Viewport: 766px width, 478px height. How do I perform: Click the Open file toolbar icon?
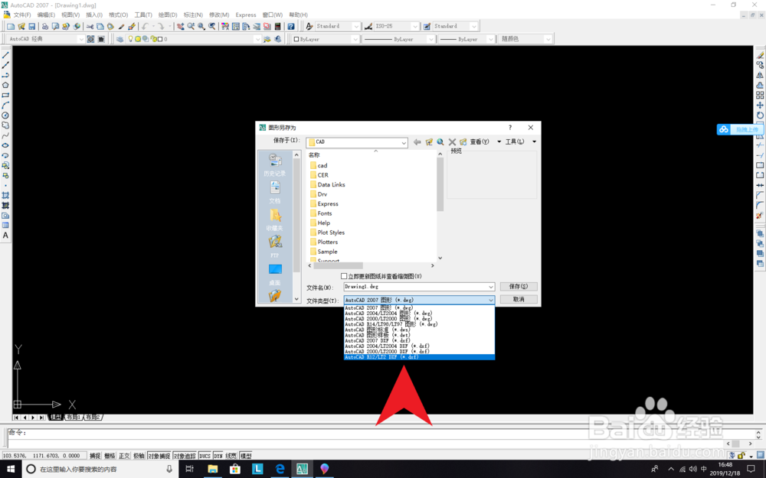click(21, 26)
